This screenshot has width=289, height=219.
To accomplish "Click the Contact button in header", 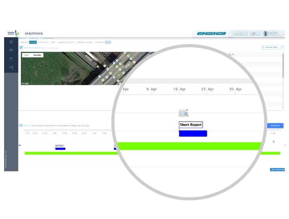I will tap(210, 33).
